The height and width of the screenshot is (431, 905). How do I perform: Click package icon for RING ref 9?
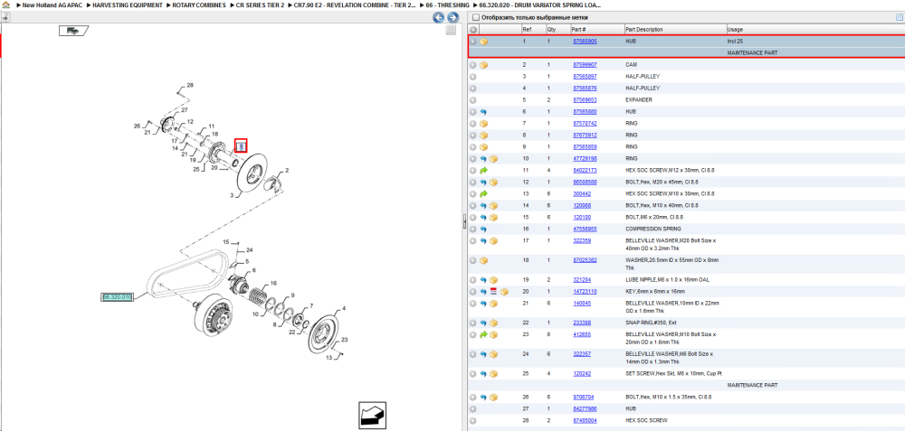click(x=483, y=147)
